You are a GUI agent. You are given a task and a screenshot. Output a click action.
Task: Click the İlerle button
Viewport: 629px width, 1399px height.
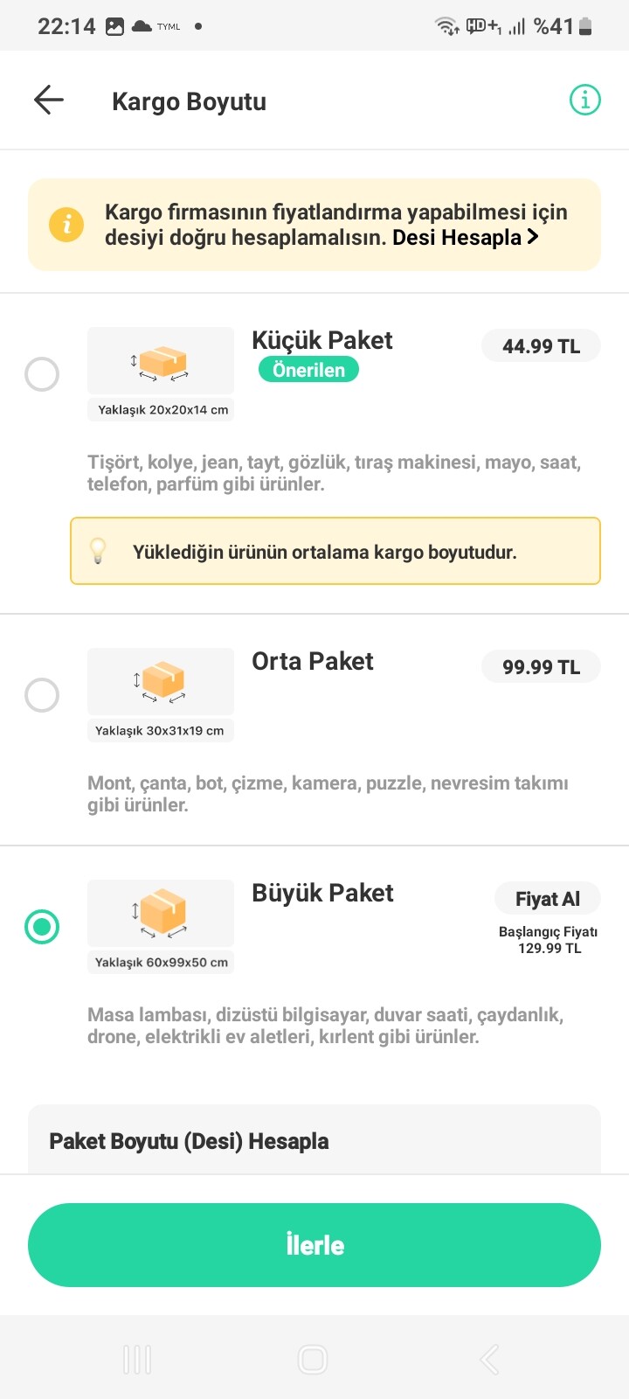(x=314, y=1245)
